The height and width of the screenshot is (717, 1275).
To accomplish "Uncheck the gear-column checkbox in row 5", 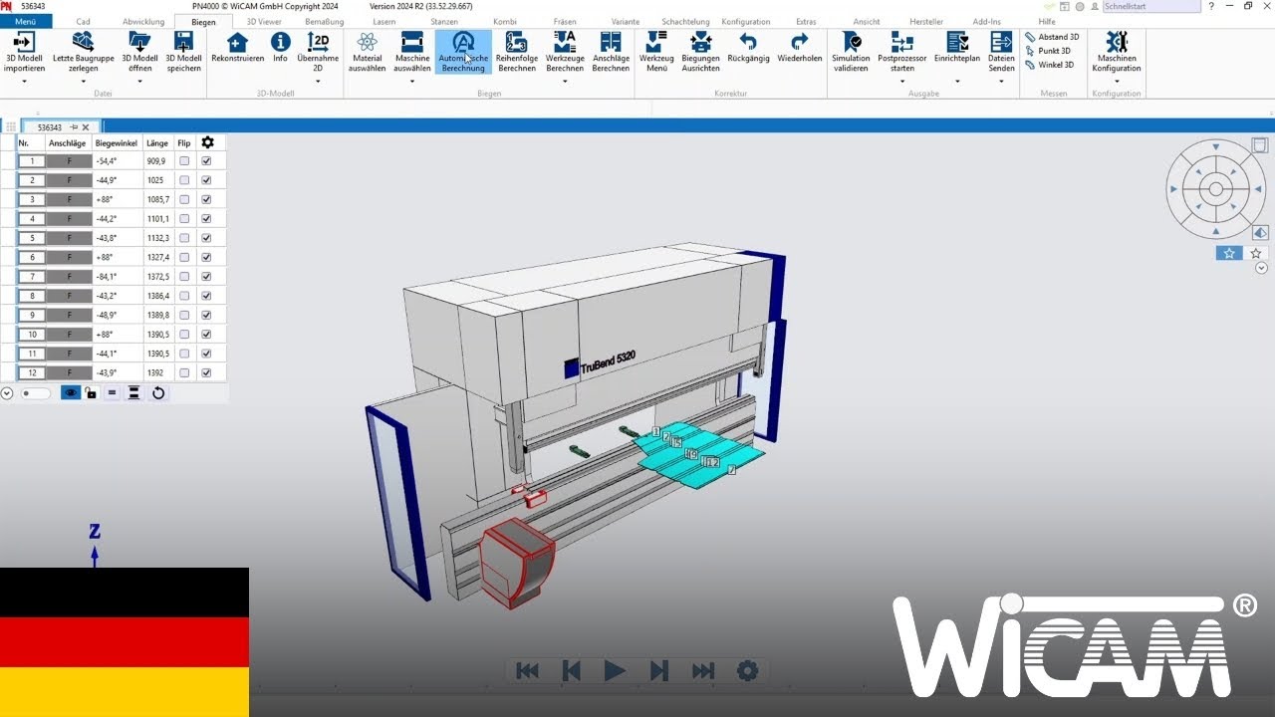I will [x=206, y=238].
